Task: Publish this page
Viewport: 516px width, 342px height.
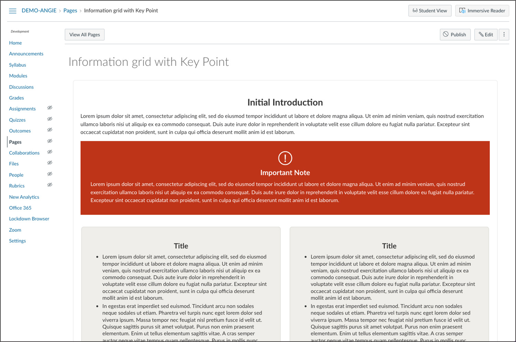Action: coord(455,34)
